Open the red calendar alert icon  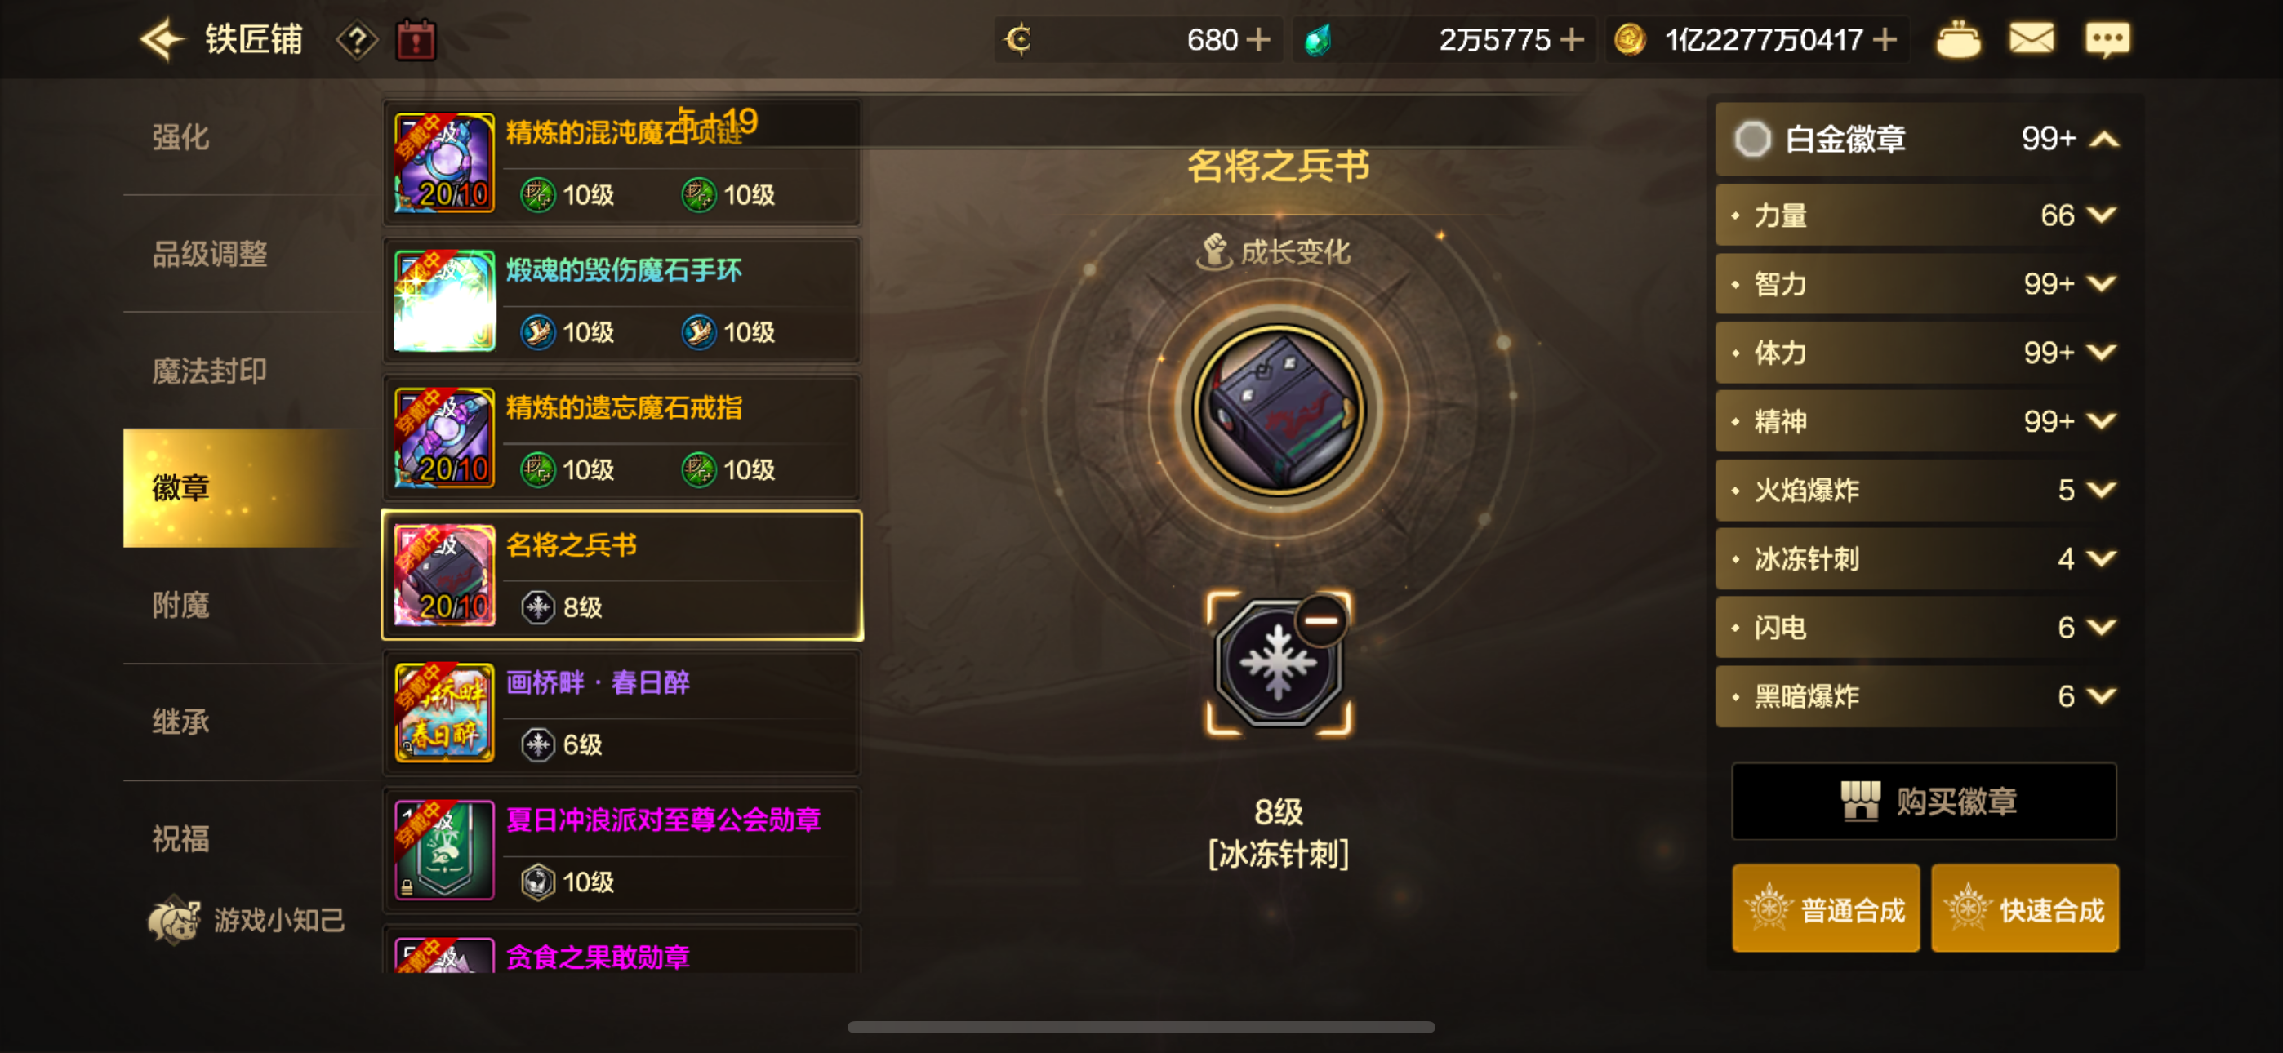(x=416, y=40)
